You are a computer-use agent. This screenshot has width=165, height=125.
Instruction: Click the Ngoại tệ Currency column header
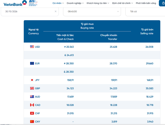[34, 31]
